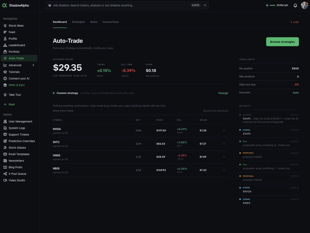Click the Prediction Overrides edit icon
This screenshot has height=233, width=310.
click(5, 141)
